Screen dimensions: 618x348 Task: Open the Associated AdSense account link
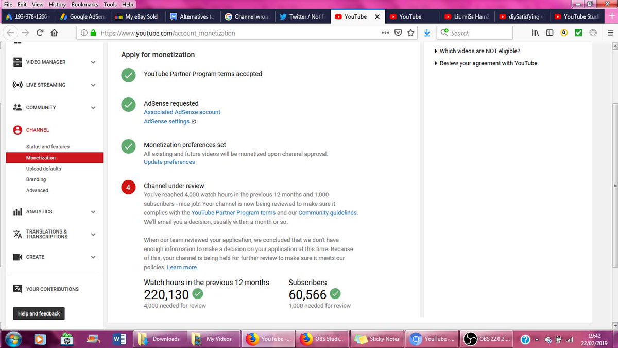click(182, 112)
